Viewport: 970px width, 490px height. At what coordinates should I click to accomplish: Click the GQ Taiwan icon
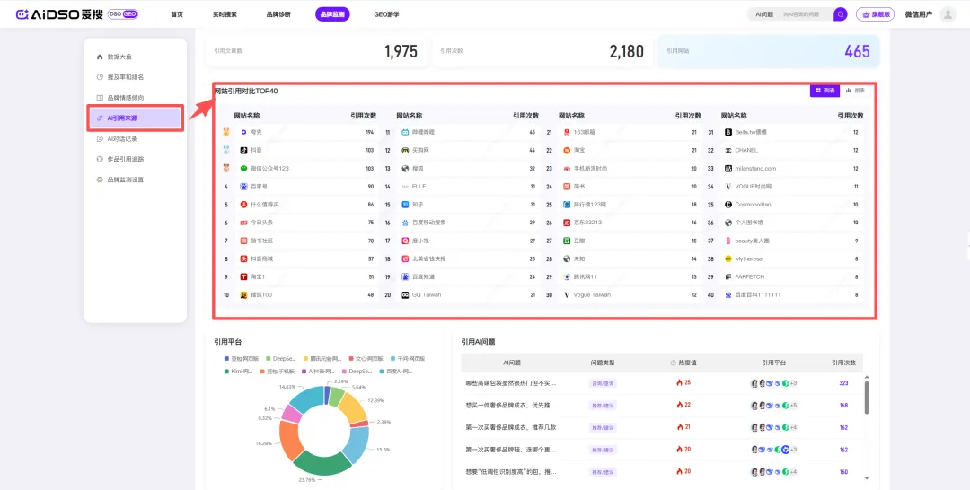[406, 294]
